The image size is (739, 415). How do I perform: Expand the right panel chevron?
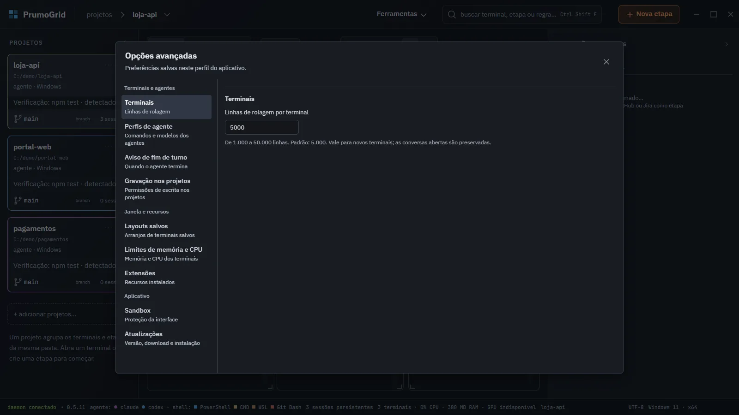pyautogui.click(x=727, y=44)
